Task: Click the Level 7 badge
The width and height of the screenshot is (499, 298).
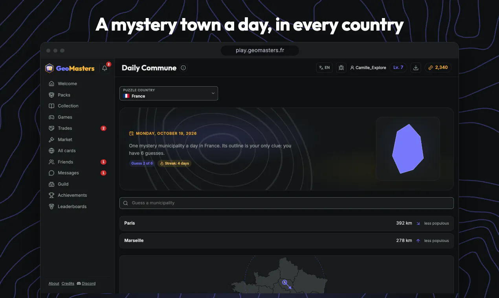Action: coord(398,68)
